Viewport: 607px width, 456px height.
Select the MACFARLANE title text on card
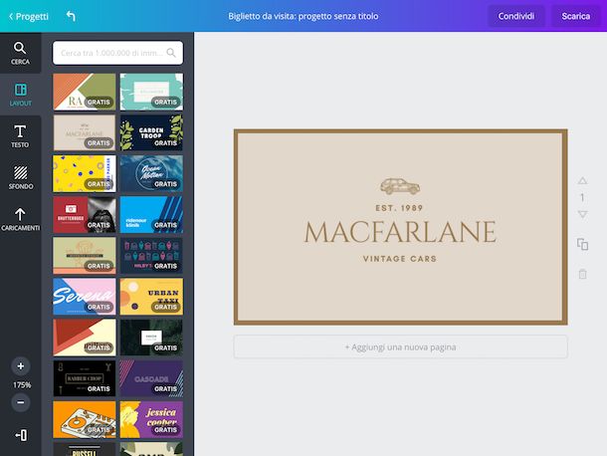[400, 232]
